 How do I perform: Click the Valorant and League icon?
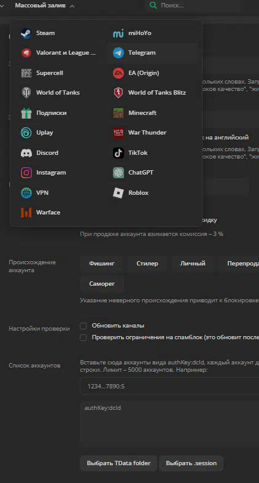(x=26, y=53)
